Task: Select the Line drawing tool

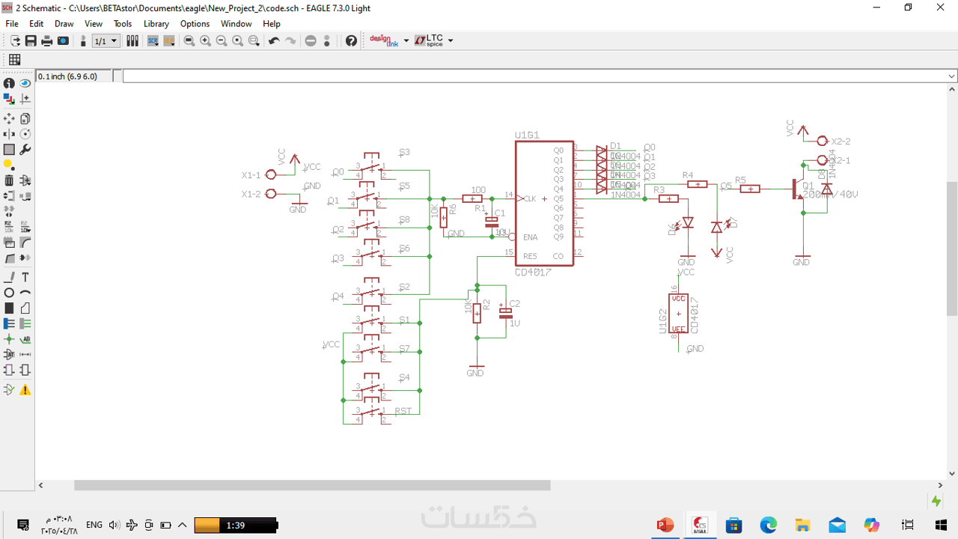Action: click(x=9, y=277)
